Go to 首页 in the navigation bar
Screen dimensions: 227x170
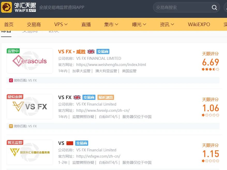[x=9, y=25]
